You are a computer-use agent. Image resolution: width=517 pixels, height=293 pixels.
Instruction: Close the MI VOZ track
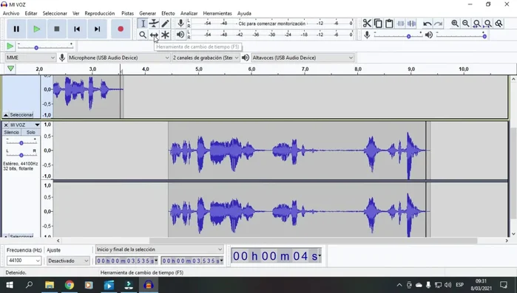pos(6,125)
